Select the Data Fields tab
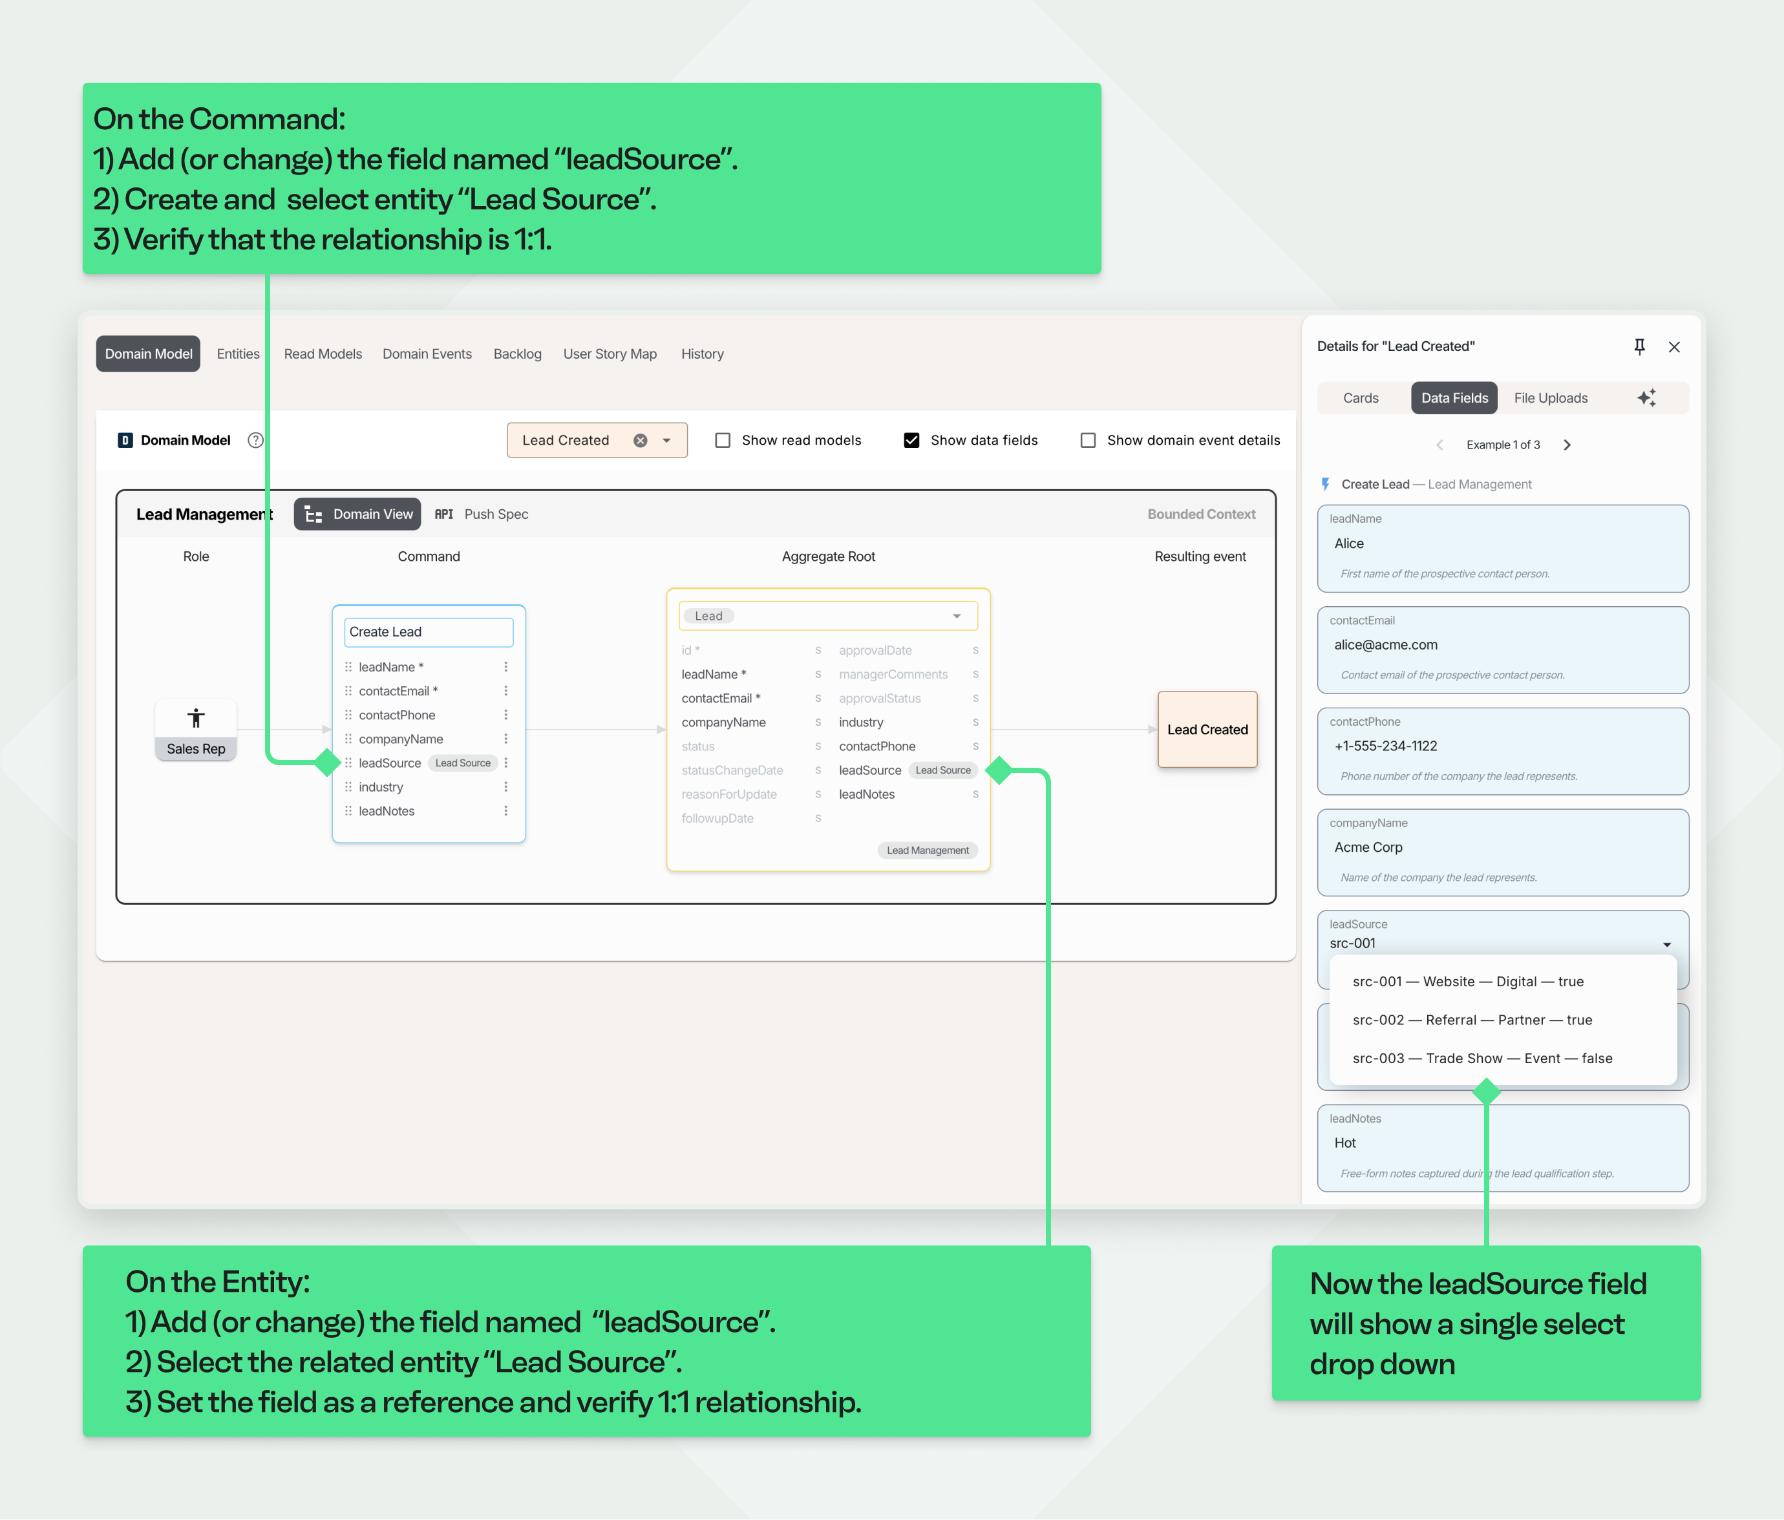The image size is (1784, 1520). [x=1454, y=397]
